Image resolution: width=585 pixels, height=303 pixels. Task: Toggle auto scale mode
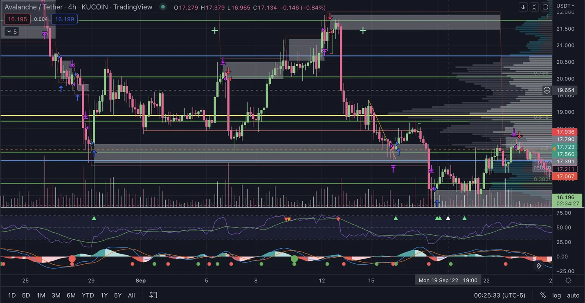pyautogui.click(x=573, y=295)
